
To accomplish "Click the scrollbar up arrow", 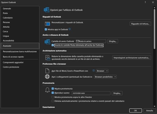I will pos(154,7).
